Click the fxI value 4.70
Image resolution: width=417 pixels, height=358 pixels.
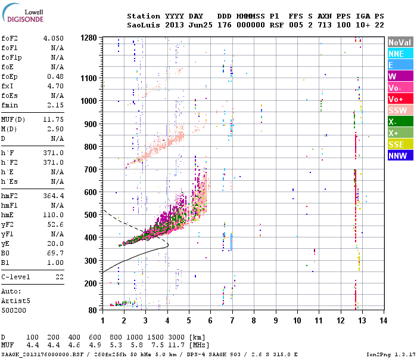click(x=55, y=86)
